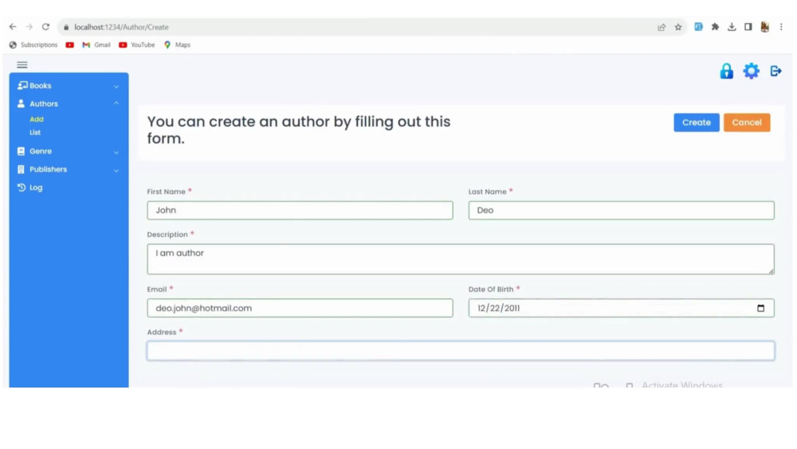797x449 pixels.
Task: Open the browser extensions puzzle icon
Action: tap(715, 27)
